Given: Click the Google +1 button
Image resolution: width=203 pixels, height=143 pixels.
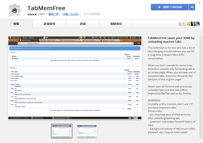Looking at the screenshot, I should (182, 24).
